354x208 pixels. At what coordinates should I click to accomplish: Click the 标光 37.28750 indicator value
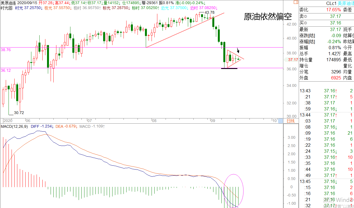[117, 8]
